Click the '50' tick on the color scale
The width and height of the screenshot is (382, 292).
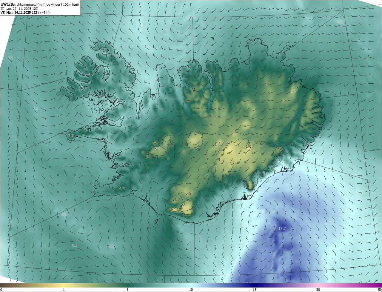click(380, 290)
